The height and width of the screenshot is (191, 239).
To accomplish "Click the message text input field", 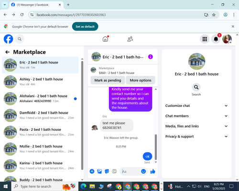I will (x=130, y=171).
